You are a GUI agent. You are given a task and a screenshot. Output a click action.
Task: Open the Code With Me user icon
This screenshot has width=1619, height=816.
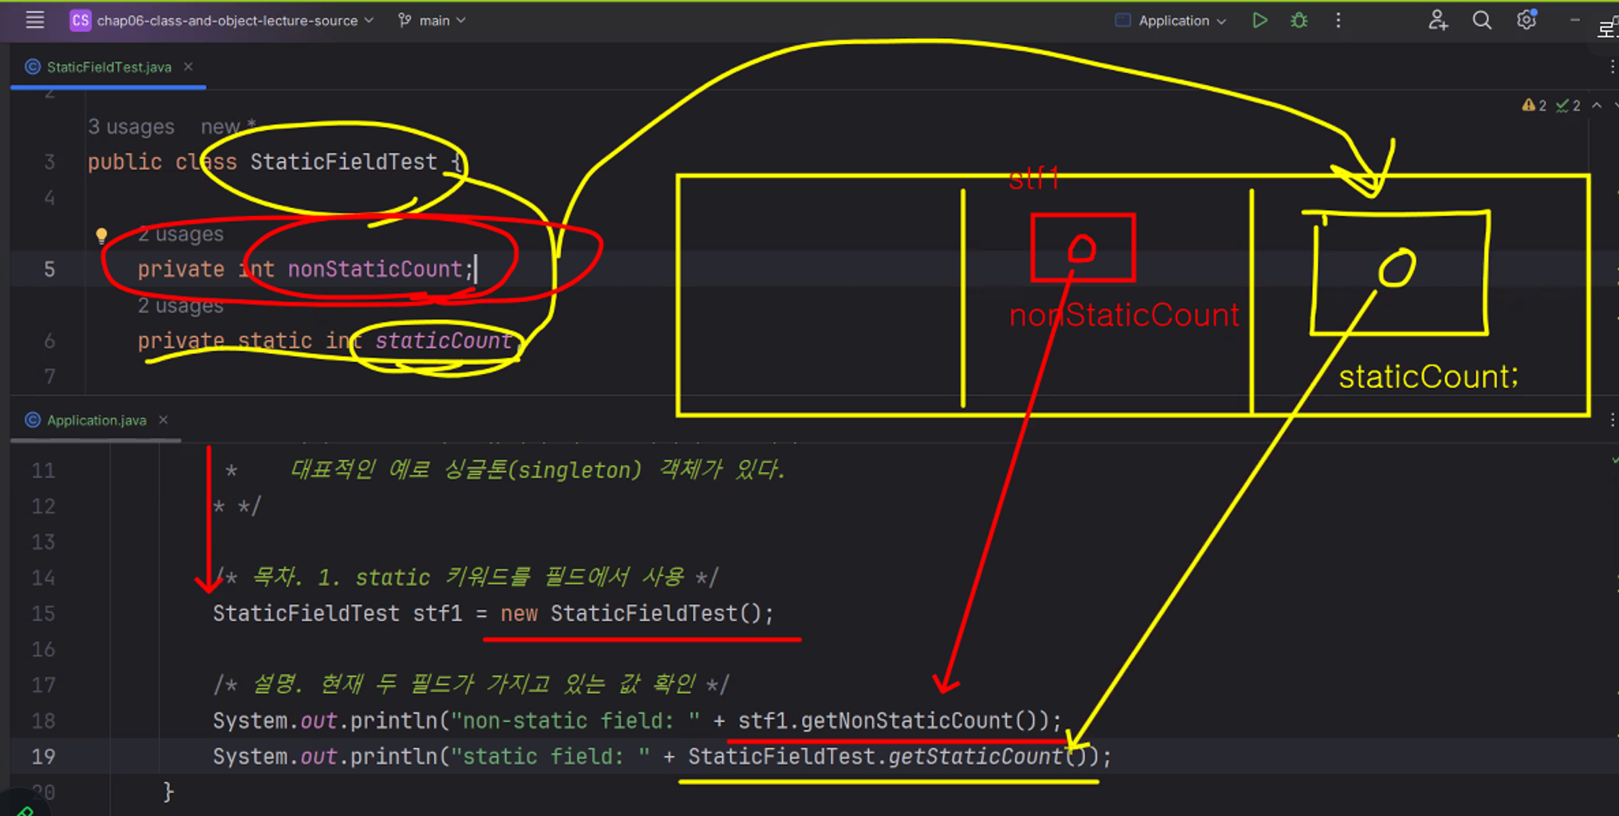tap(1438, 20)
